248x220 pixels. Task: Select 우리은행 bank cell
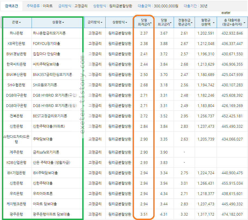(x=16, y=194)
